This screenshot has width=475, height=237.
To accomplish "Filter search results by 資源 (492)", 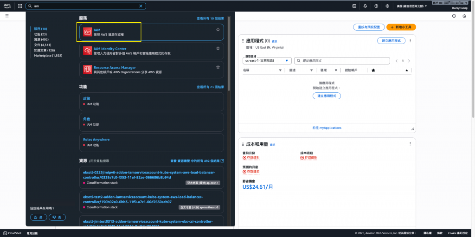I will (x=41, y=39).
